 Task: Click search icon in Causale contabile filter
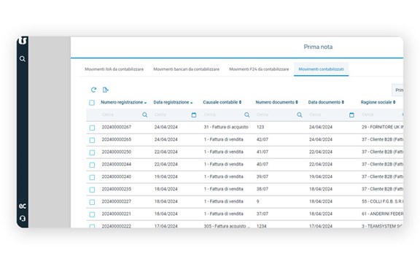(246, 114)
